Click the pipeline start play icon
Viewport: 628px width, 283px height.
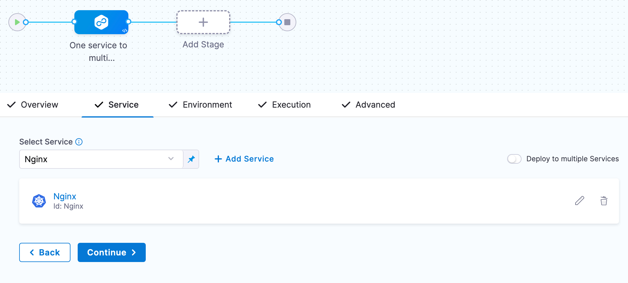coord(17,22)
